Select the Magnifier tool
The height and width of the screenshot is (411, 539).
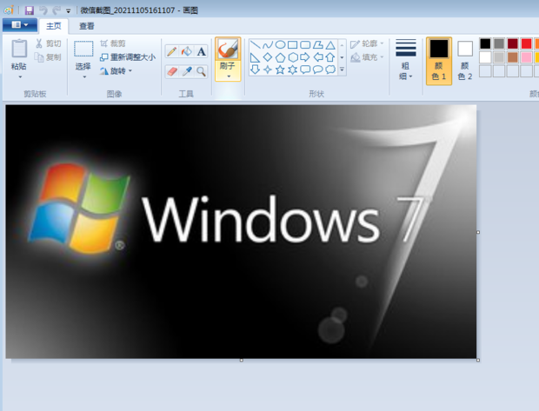tap(202, 71)
